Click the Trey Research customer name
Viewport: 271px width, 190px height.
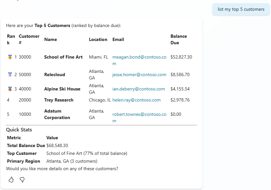click(59, 100)
